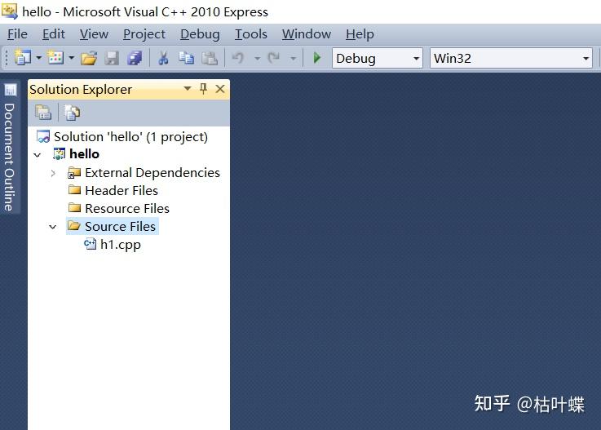Open the Redo history dropdown arrow

click(x=294, y=59)
